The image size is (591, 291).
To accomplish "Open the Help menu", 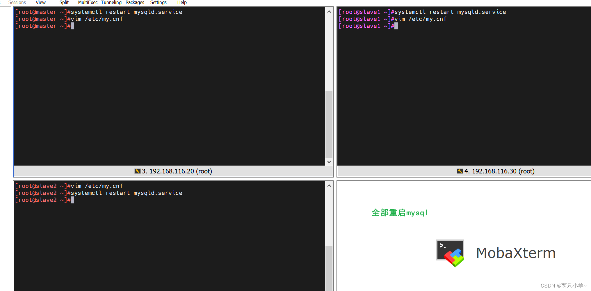I will [x=182, y=3].
